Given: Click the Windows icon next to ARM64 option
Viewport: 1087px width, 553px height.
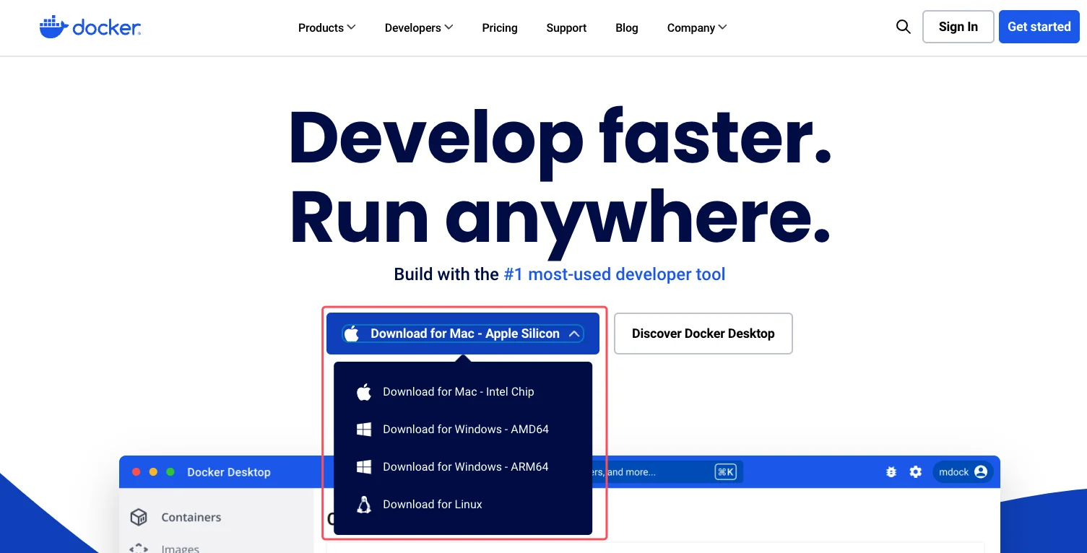Looking at the screenshot, I should pyautogui.click(x=364, y=466).
